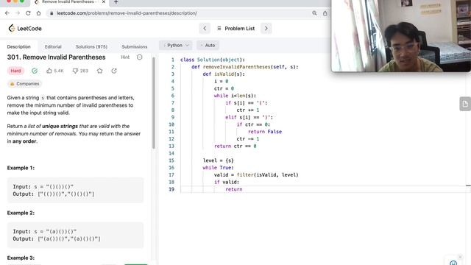
Task: Click 'return ctr == 0' on line 13
Action: click(x=235, y=146)
